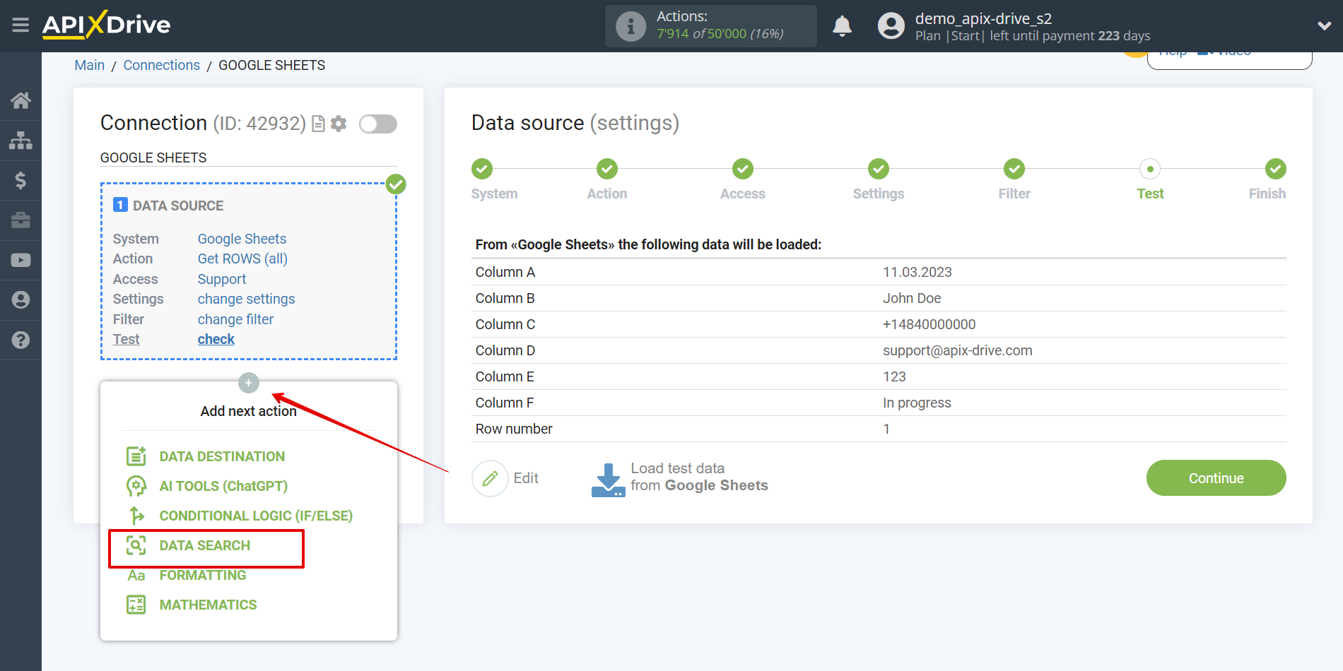
Task: Open the hamburger main menu
Action: pos(20,25)
